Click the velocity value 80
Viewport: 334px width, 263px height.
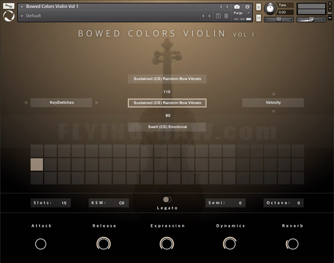pos(168,115)
